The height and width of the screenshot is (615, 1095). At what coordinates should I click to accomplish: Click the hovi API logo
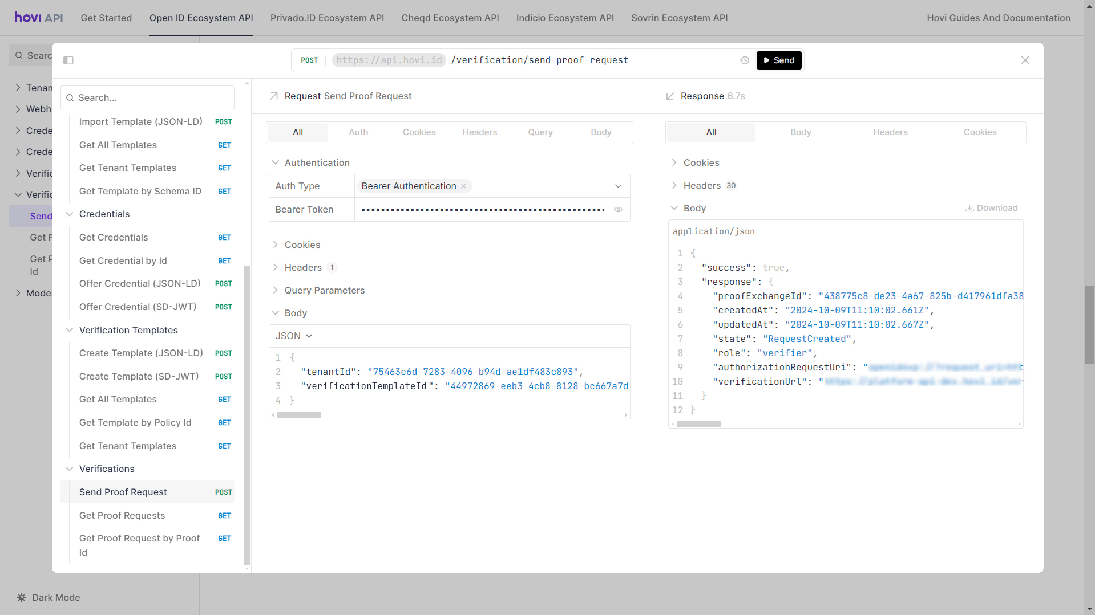coord(39,18)
